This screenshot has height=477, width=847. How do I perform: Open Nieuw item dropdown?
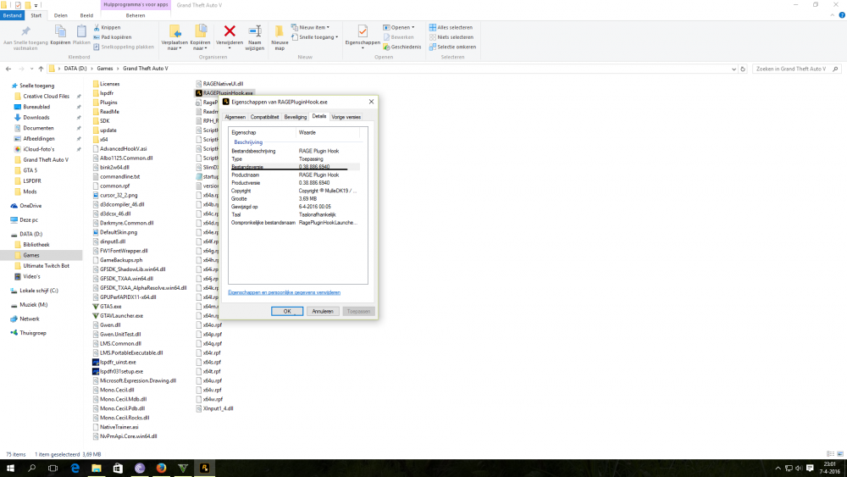tap(310, 28)
